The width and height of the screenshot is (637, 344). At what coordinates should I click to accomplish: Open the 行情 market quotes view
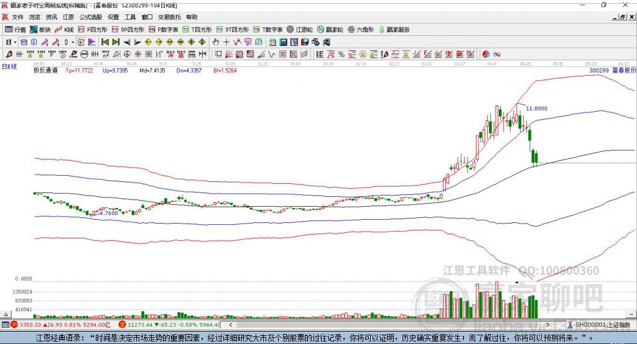point(16,29)
